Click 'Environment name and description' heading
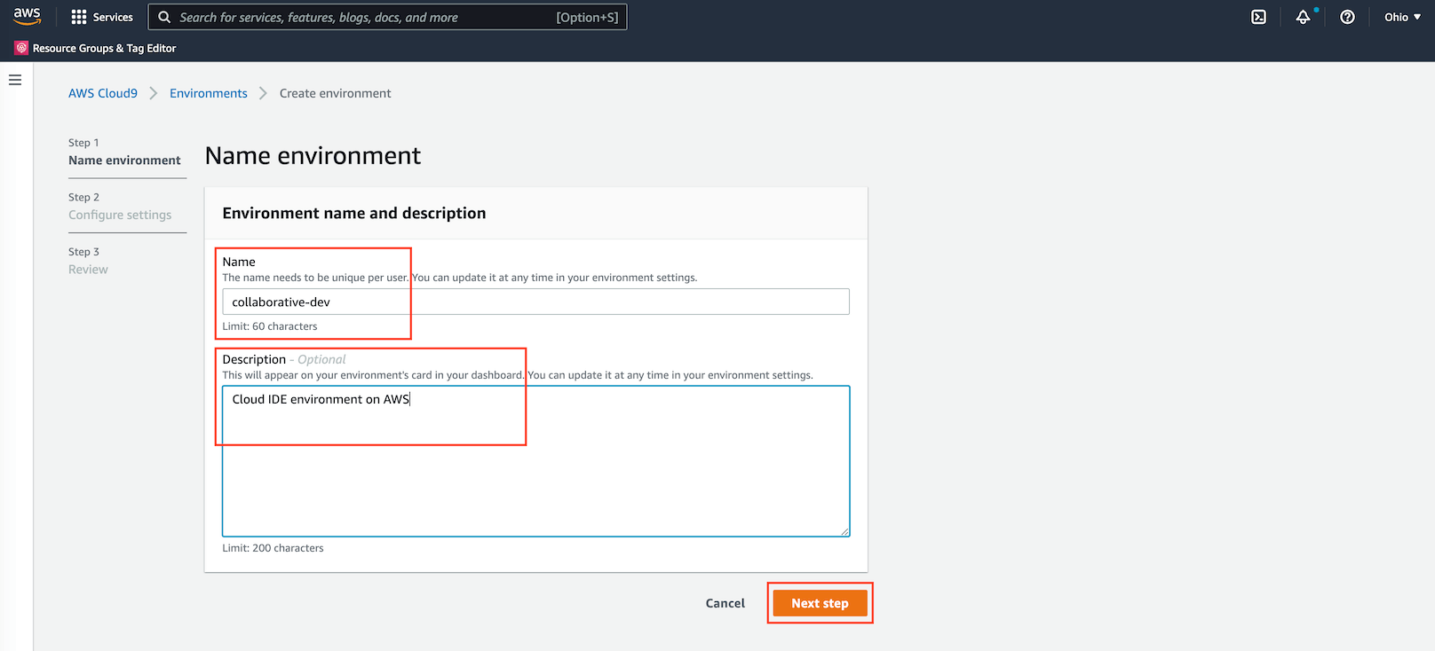Viewport: 1435px width, 651px height. 354,213
